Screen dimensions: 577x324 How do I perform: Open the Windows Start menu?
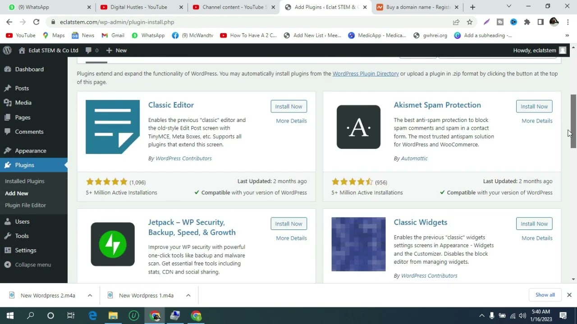click(10, 316)
